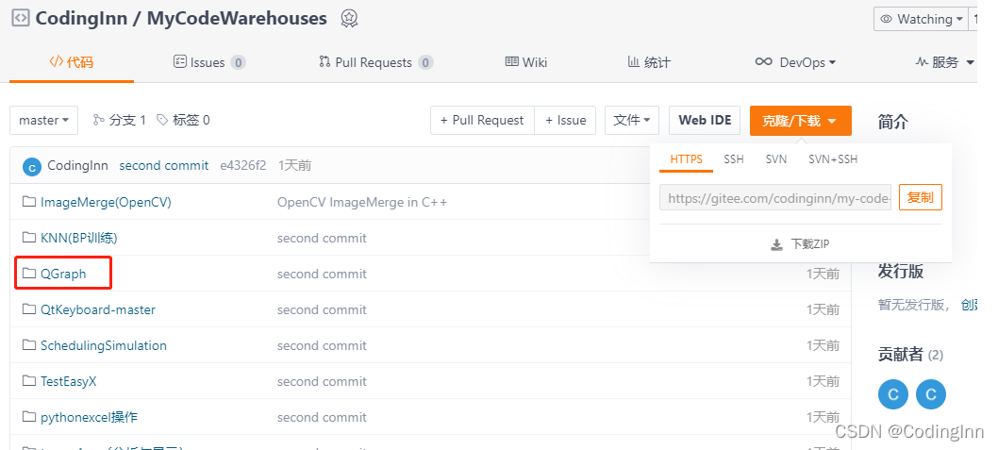Expand the 服务 dropdown menu

click(945, 61)
